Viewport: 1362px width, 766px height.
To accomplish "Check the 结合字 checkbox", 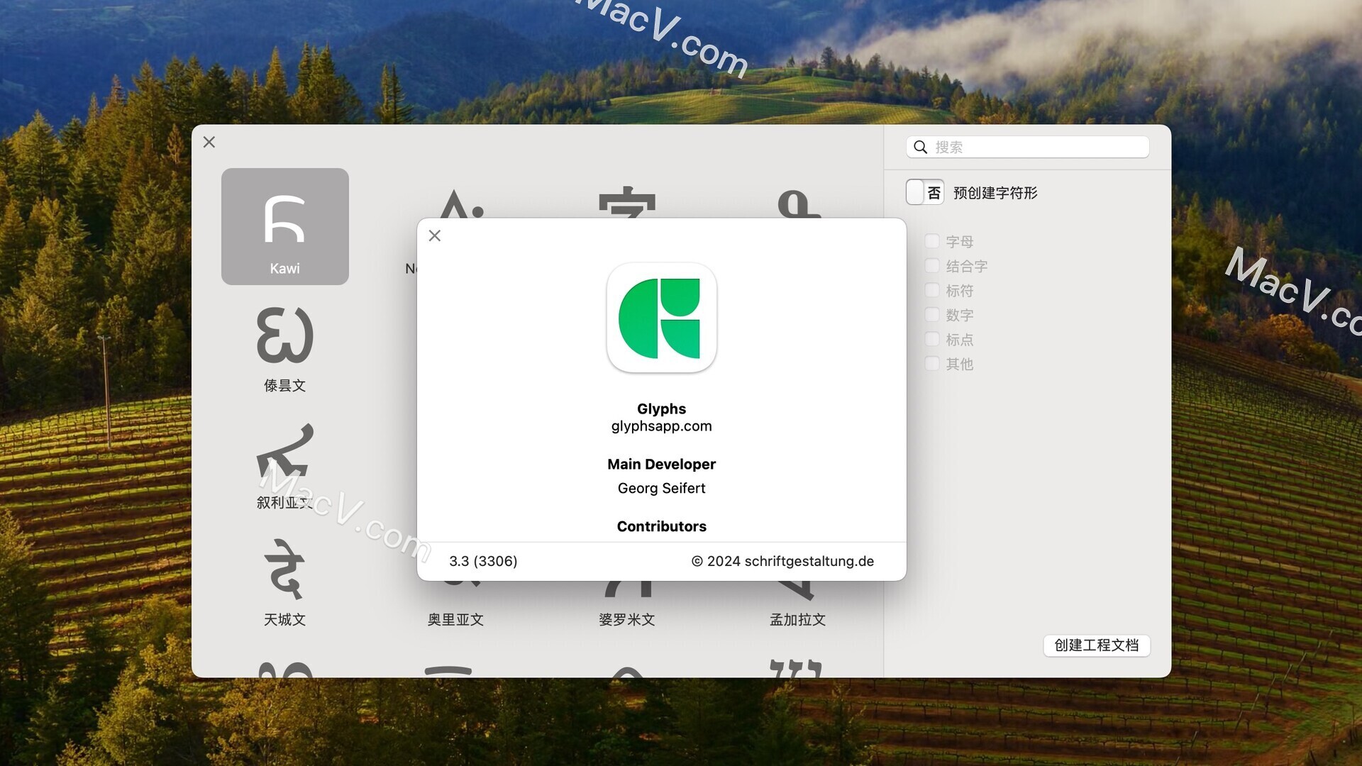I will click(x=932, y=266).
